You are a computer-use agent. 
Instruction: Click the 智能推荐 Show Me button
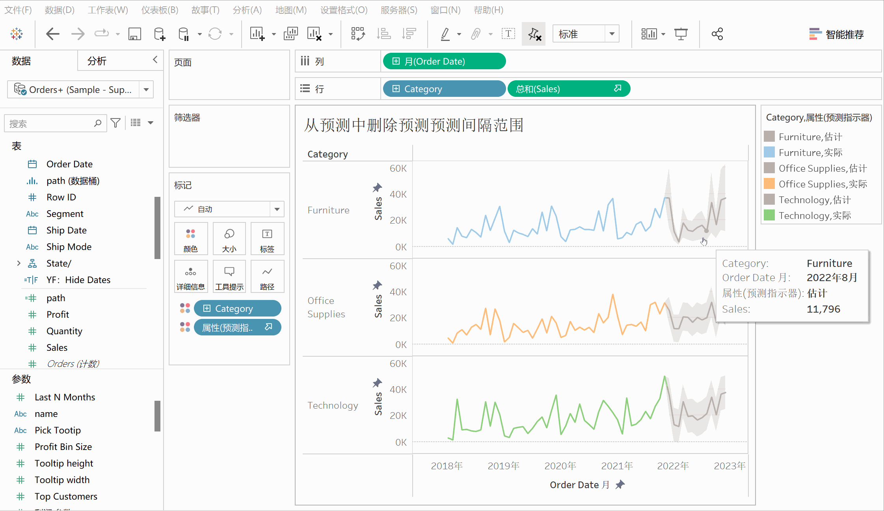[x=836, y=34]
